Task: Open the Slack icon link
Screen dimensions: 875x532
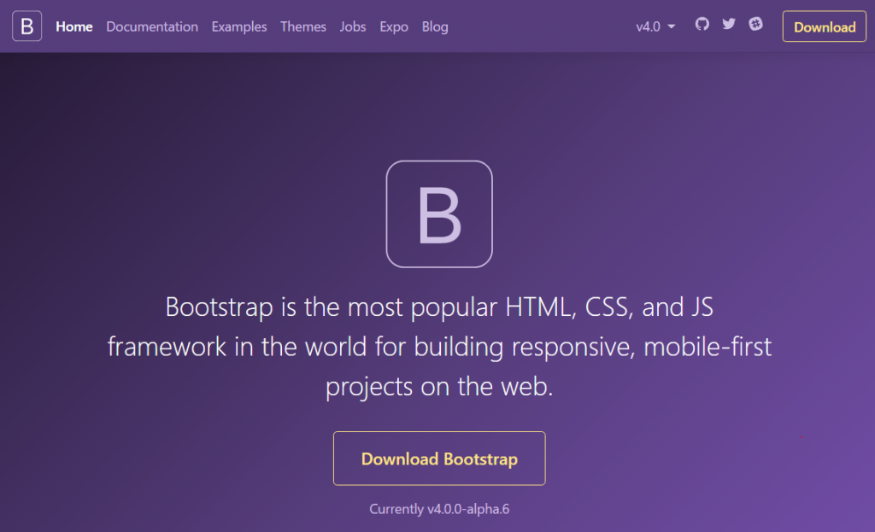Action: [755, 24]
